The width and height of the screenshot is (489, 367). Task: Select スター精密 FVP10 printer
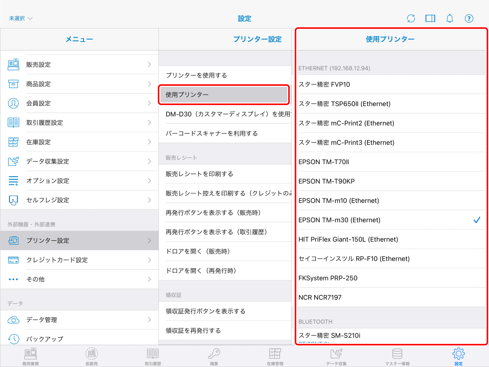391,84
